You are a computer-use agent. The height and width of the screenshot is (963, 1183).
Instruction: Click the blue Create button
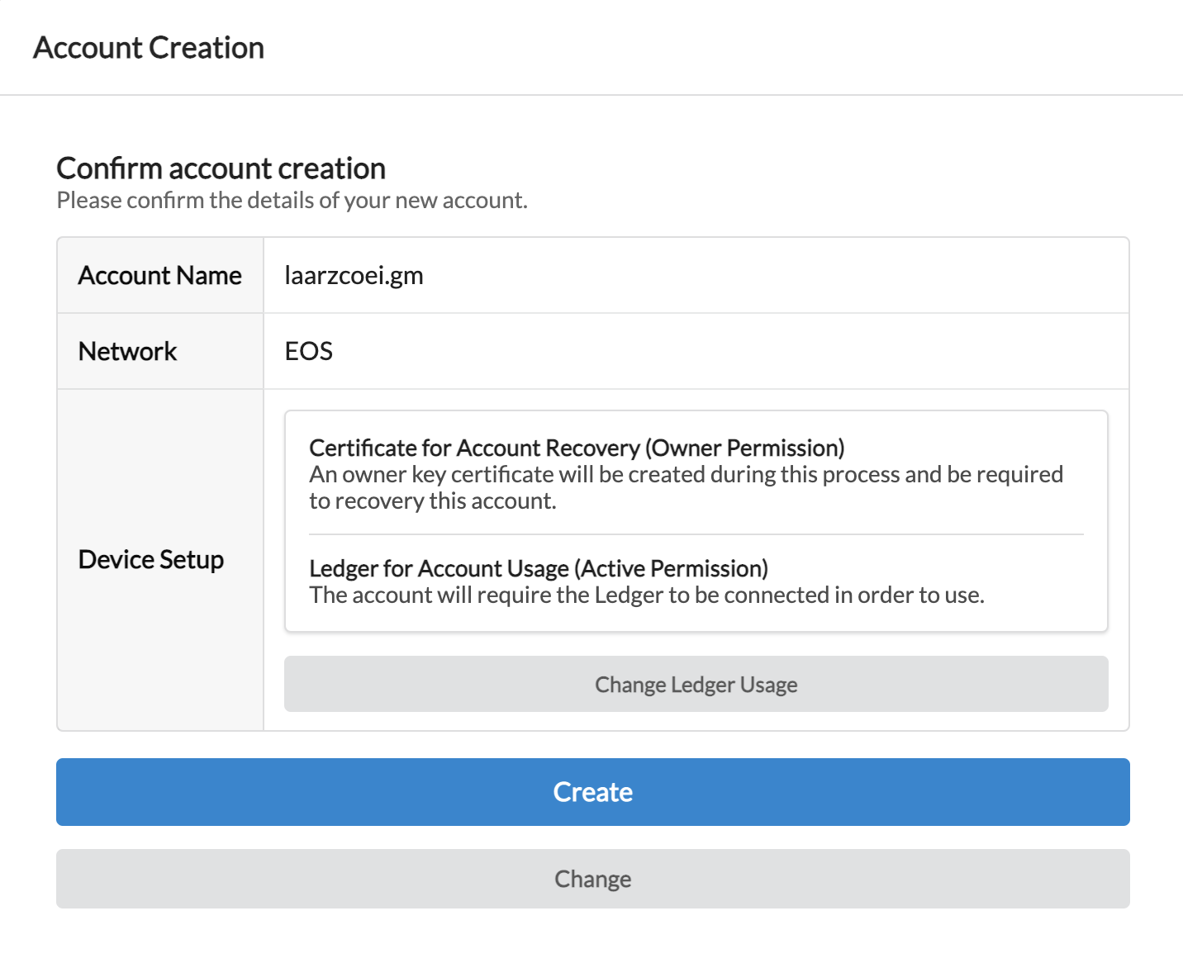tap(592, 791)
